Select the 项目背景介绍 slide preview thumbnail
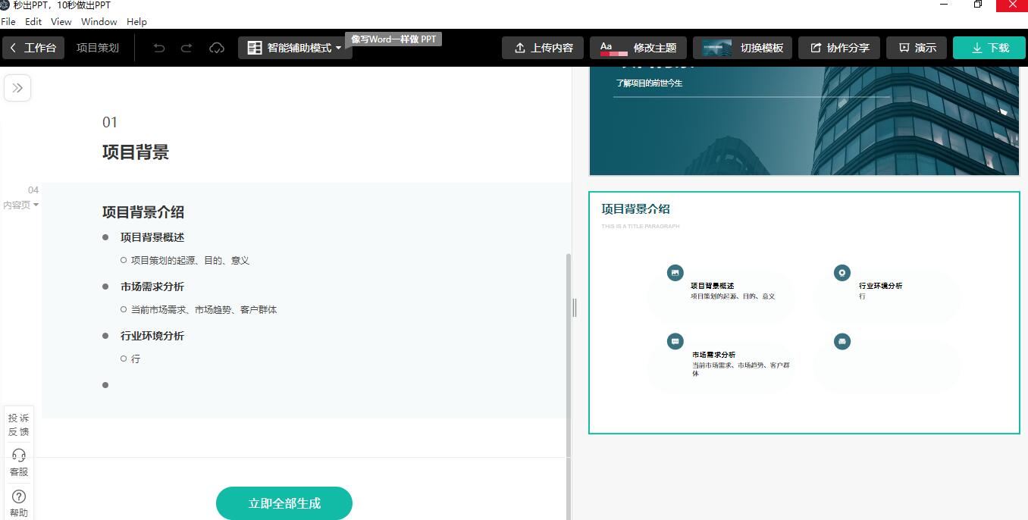1028x520 pixels. click(804, 311)
